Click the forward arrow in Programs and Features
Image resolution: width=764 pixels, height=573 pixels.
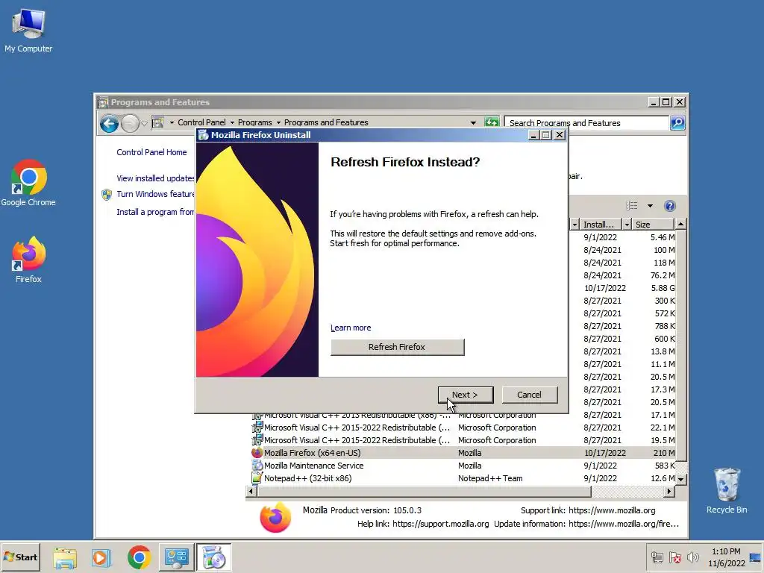[x=130, y=124]
